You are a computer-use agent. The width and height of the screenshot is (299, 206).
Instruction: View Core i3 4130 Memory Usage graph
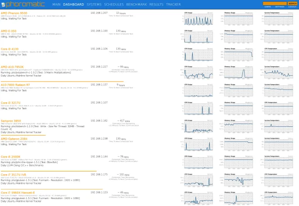pos(238,55)
